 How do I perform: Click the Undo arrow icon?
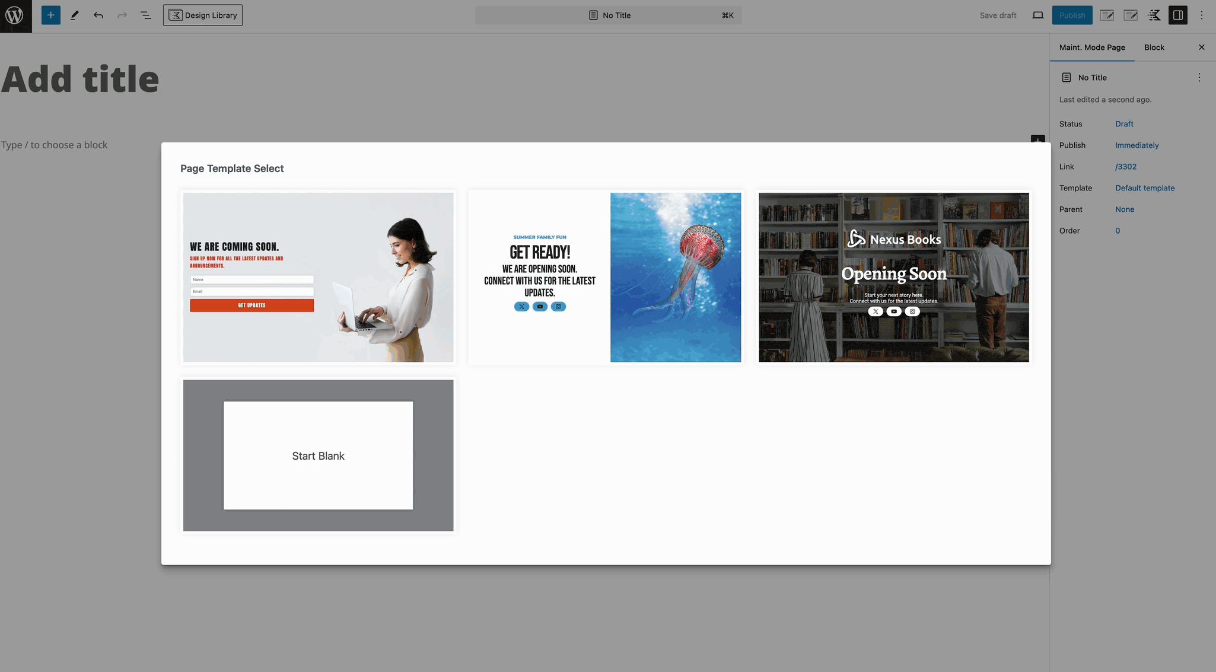pos(98,15)
